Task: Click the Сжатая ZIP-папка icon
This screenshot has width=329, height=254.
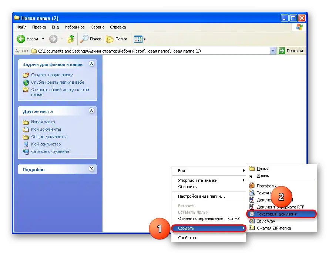Action: 252,228
